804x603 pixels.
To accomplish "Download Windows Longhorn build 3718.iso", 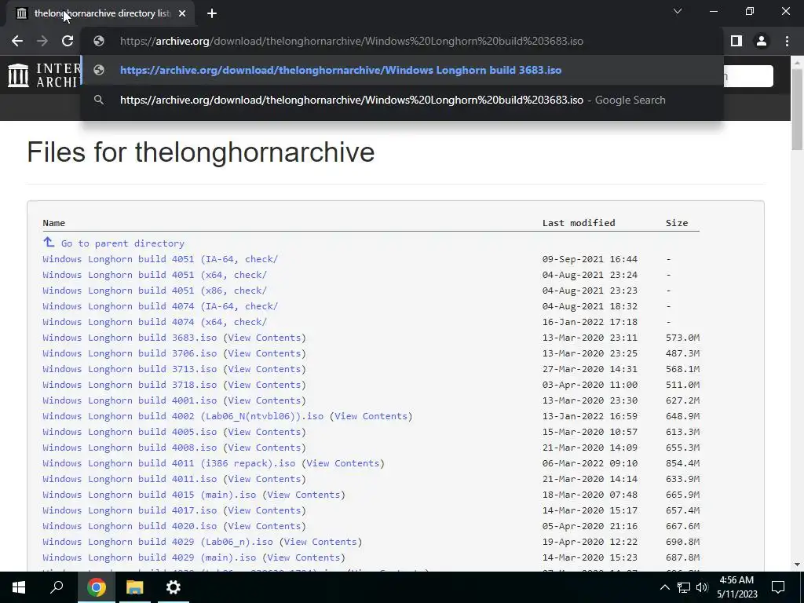I will point(130,385).
